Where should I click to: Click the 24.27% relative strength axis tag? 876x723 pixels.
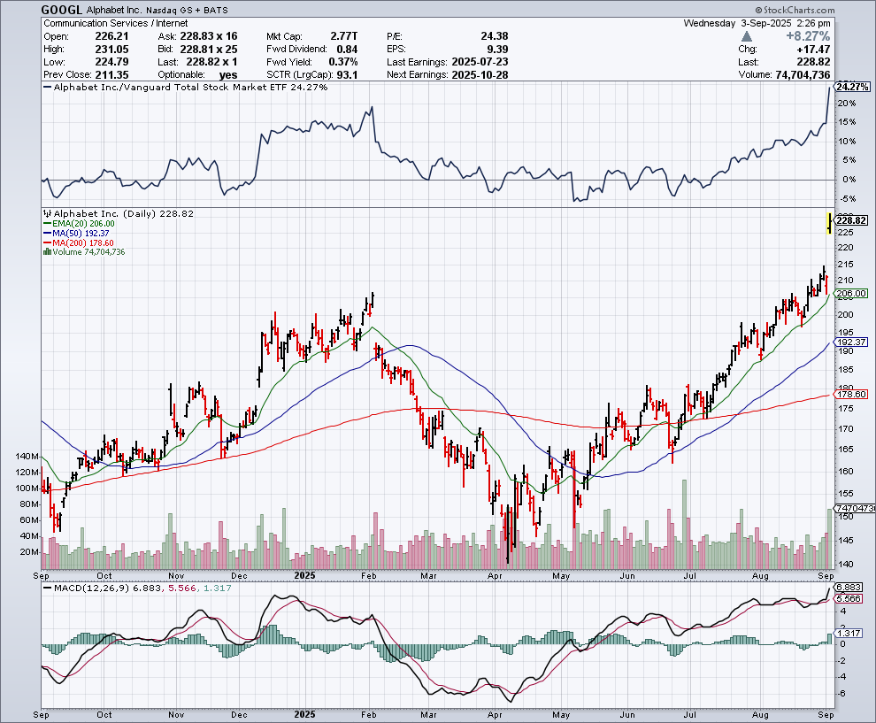tap(852, 87)
